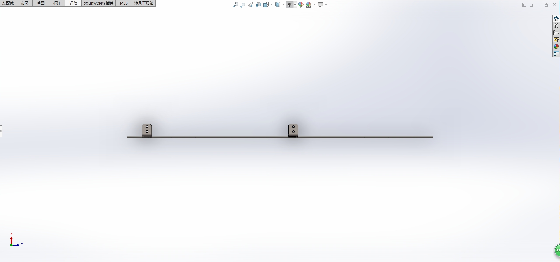The image size is (560, 262).
Task: Activate the Previous View icon
Action: point(251,5)
